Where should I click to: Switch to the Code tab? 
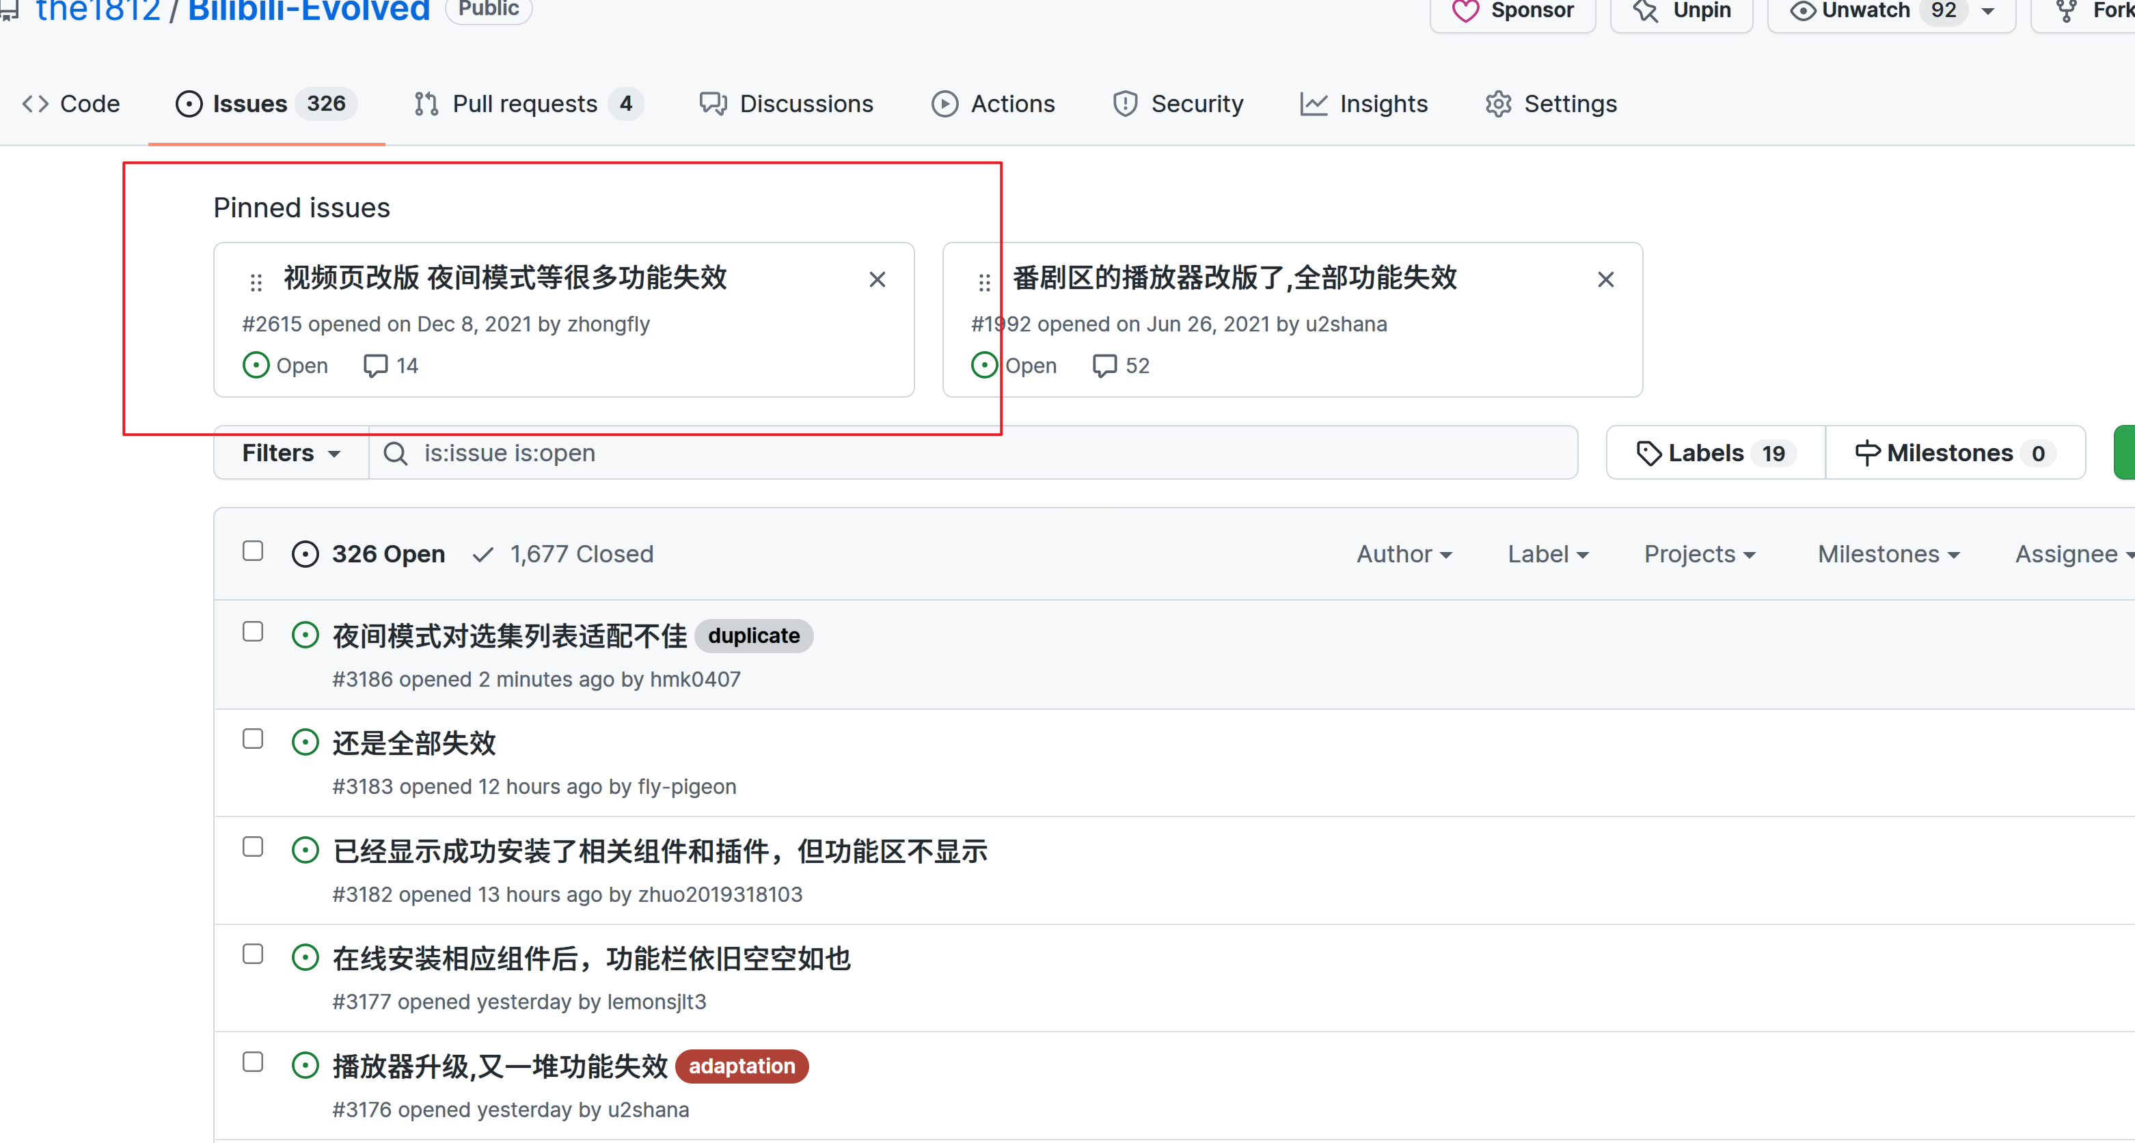72,102
